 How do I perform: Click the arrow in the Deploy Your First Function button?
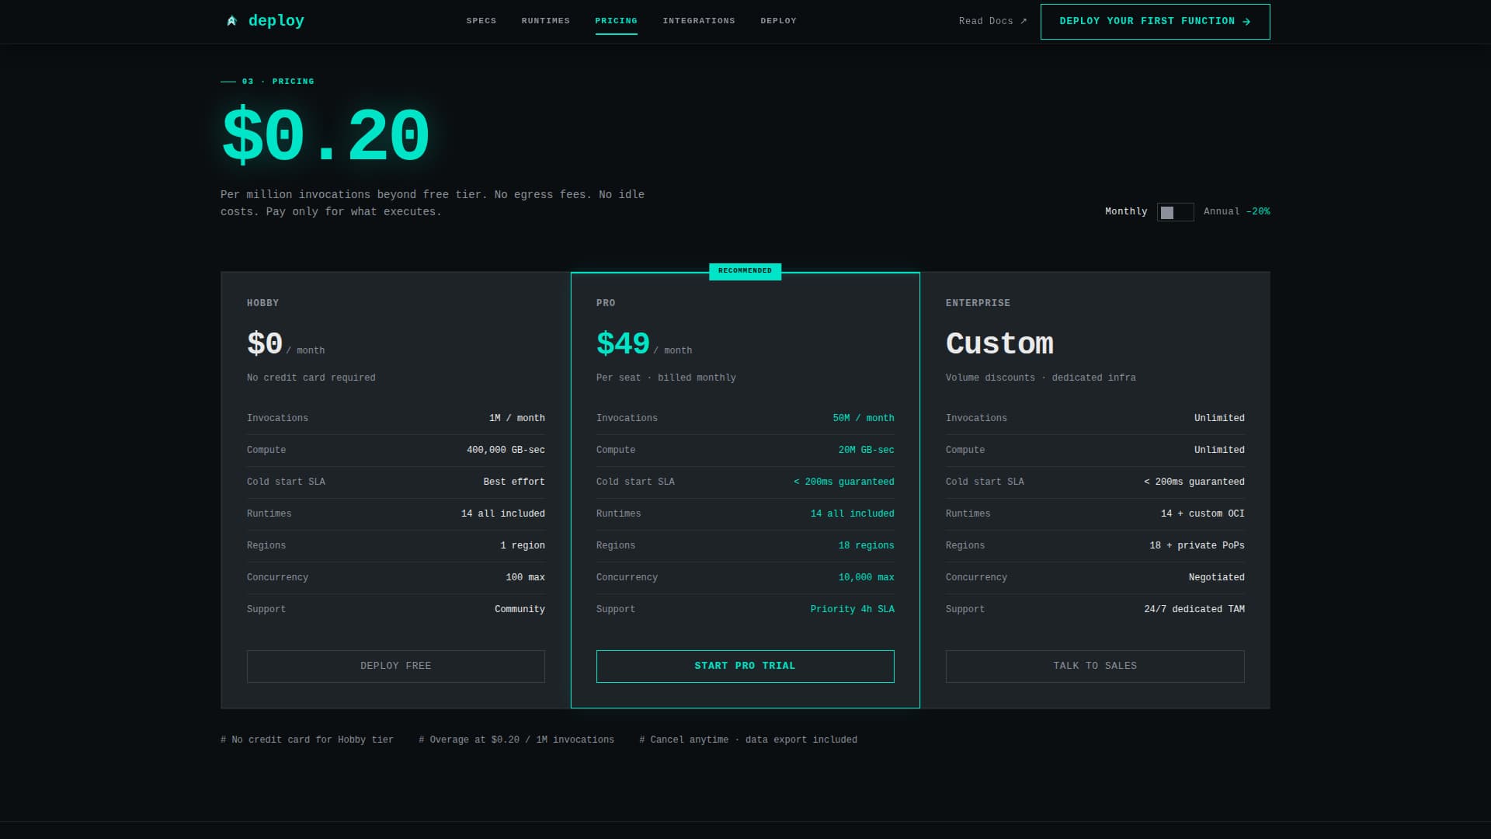coord(1246,22)
